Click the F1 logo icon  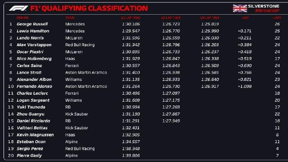(x=19, y=8)
